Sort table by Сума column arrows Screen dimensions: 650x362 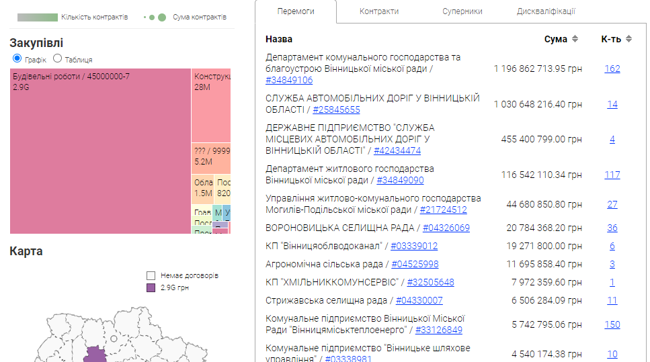(x=575, y=39)
